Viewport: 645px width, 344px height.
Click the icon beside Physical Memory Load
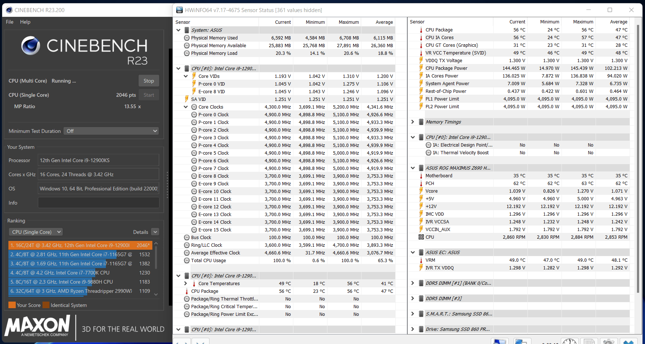point(187,53)
